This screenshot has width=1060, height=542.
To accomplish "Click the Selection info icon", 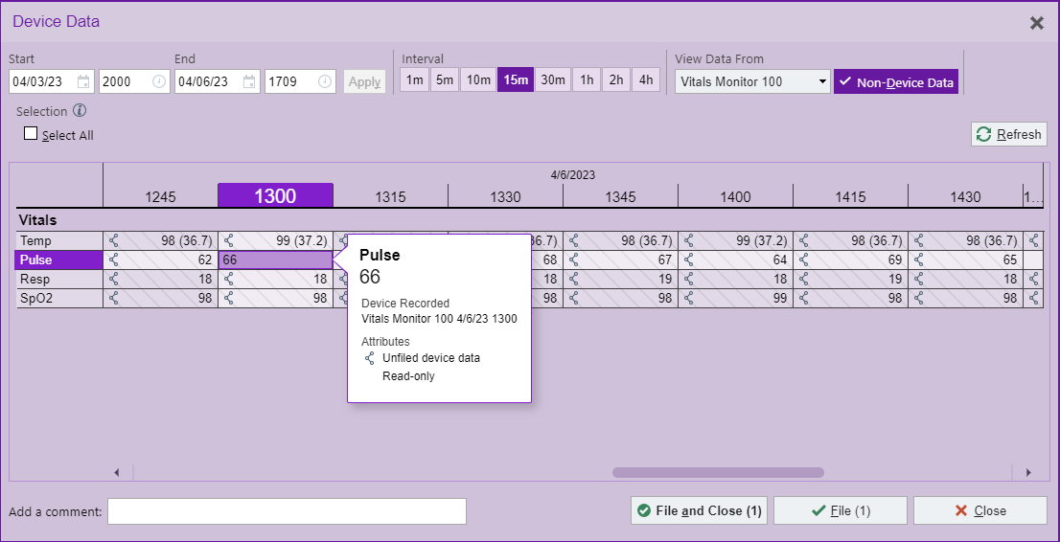I will (x=80, y=111).
